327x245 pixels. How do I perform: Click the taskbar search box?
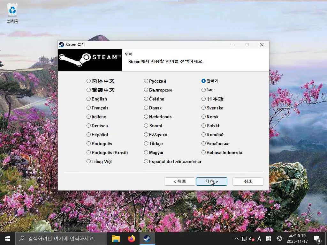pos(61,239)
